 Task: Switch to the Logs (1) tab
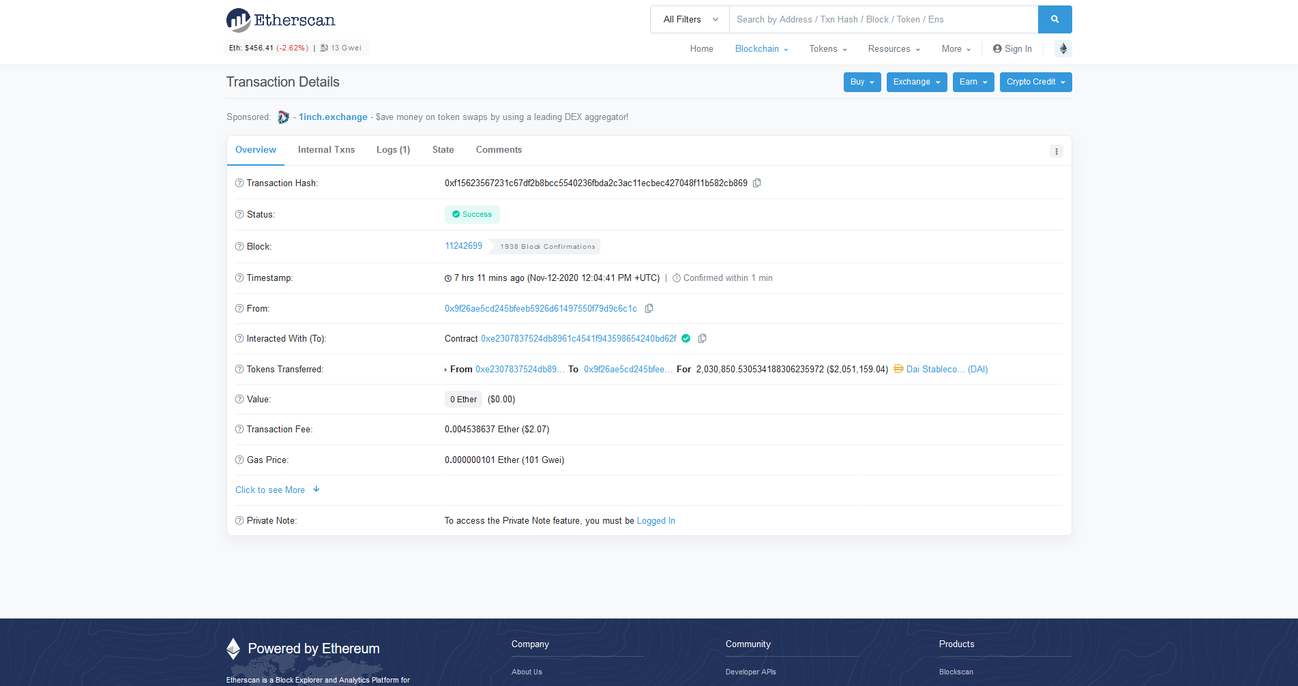pos(393,149)
